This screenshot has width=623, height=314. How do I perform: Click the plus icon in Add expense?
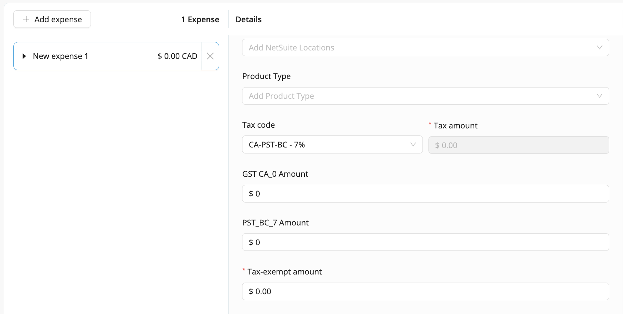[26, 19]
